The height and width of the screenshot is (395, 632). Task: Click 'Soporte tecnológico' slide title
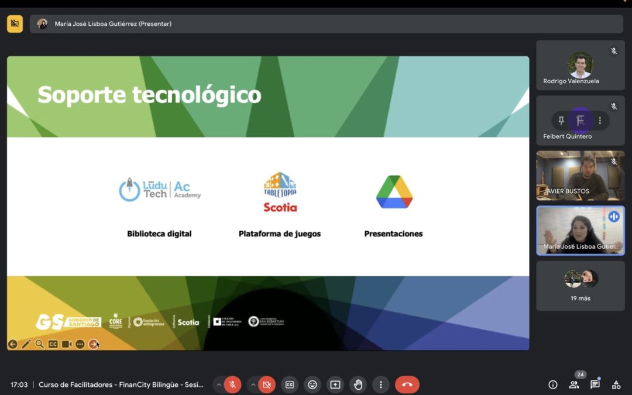(x=150, y=95)
